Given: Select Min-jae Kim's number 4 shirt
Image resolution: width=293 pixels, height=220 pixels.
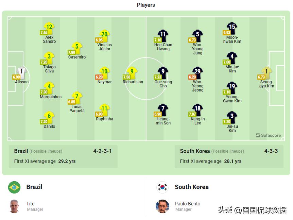Looking at the screenshot, I should tap(232, 57).
